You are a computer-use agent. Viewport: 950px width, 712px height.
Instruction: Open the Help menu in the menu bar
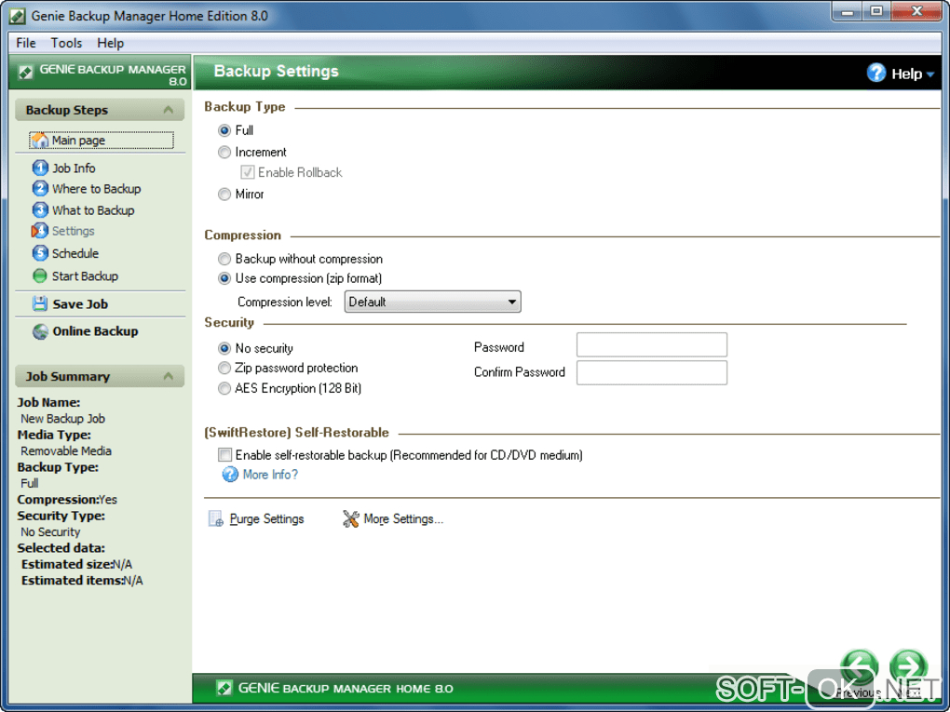[110, 43]
